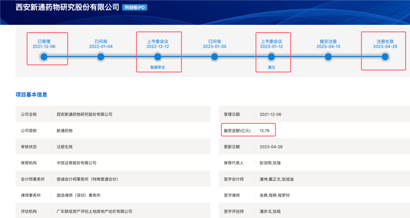Select the 已问询 2023-01-05 timeline node
The width and height of the screenshot is (410, 218).
click(x=214, y=56)
